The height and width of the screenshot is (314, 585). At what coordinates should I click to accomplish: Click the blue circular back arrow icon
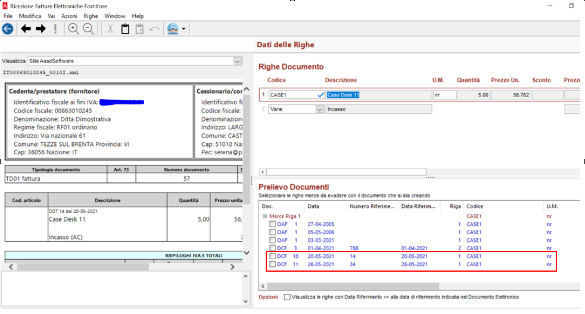point(8,29)
